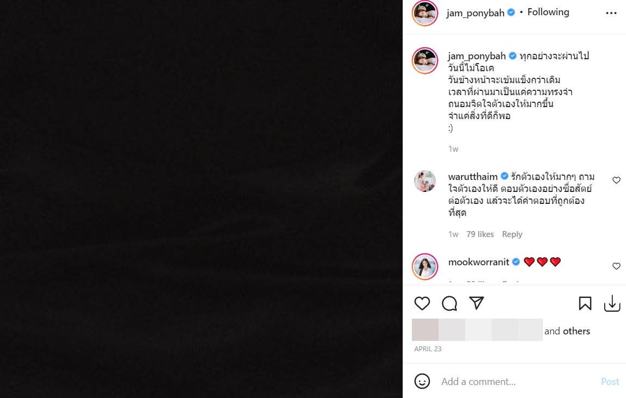View 79 likes on warutthaim's comment

(480, 234)
